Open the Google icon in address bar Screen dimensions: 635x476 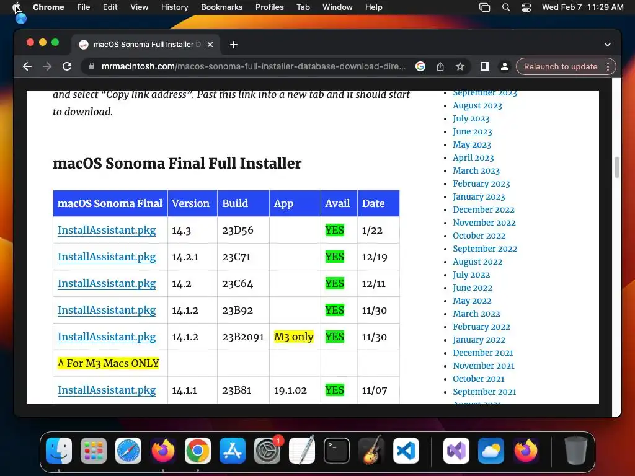[x=420, y=66]
